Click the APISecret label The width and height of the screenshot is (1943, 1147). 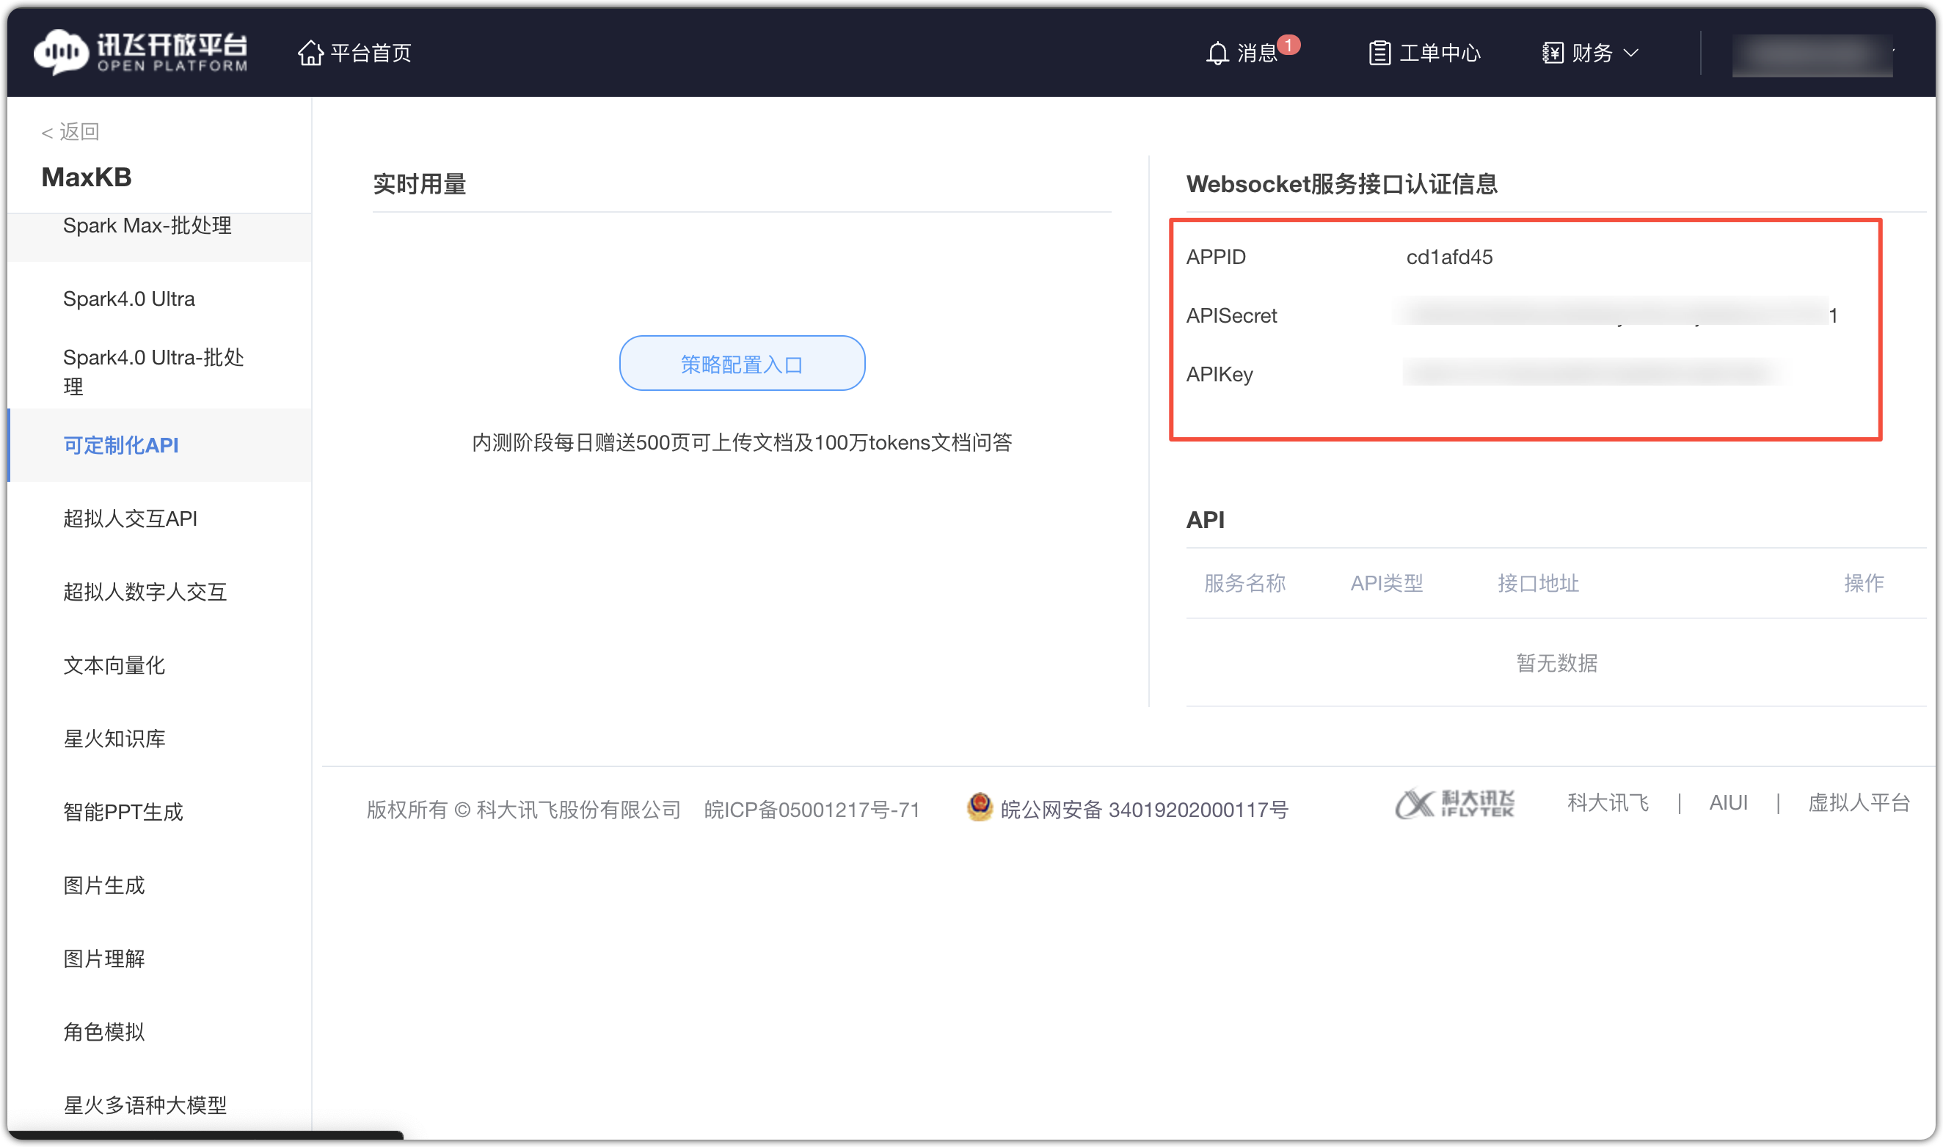click(1231, 315)
